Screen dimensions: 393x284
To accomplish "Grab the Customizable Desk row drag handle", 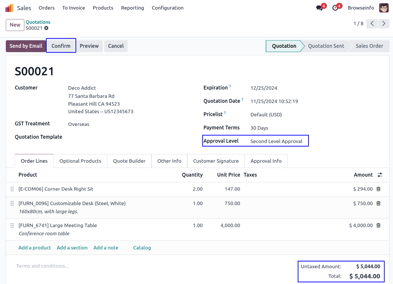I will tap(12, 204).
